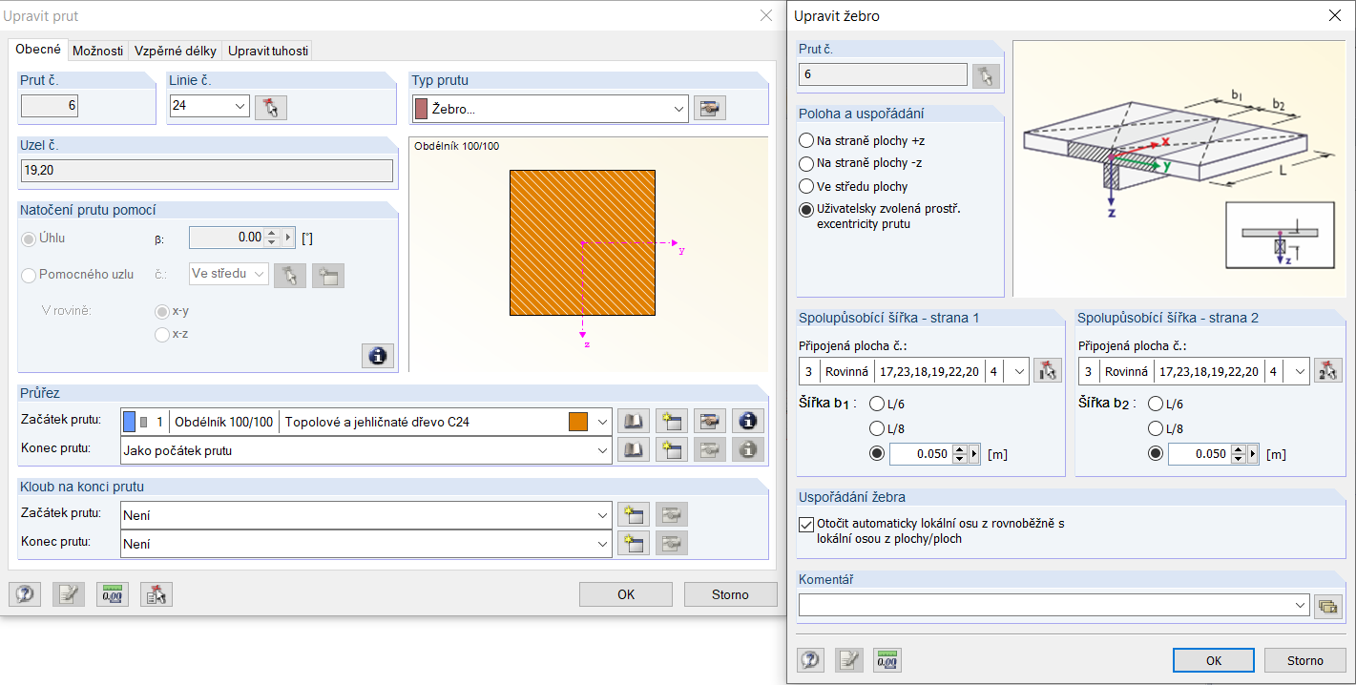This screenshot has width=1356, height=685.
Task: Select Na straně plochy -z option
Action: click(806, 163)
